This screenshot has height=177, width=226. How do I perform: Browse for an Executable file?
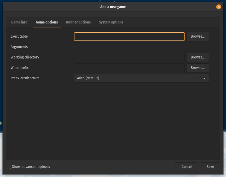click(x=197, y=36)
